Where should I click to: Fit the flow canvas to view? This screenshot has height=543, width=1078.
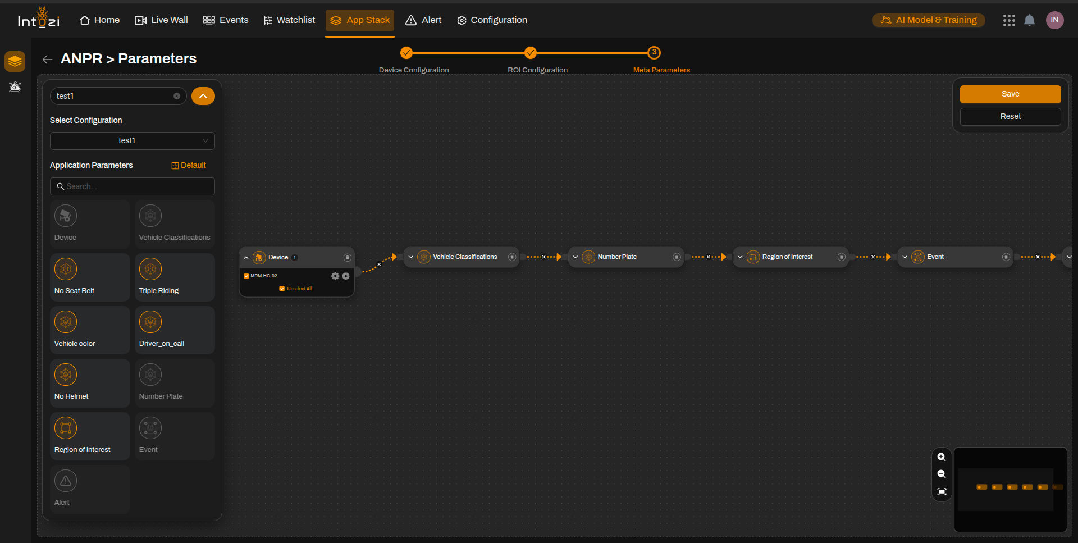942,492
